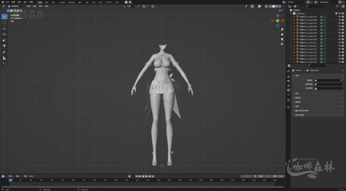This screenshot has height=191, width=346.
Task: Select the Rotate tool in left toolbar
Action: 4,34
